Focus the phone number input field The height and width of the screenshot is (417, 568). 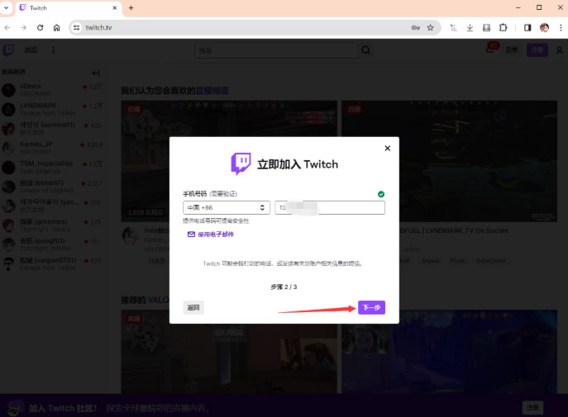[x=330, y=207]
